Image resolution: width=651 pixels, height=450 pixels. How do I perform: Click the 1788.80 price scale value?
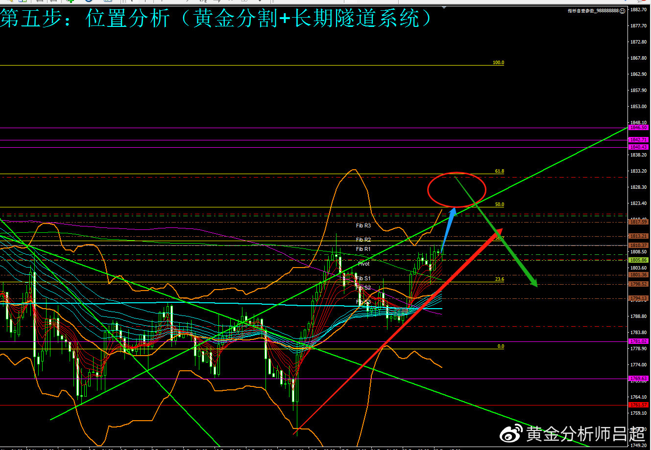point(639,316)
